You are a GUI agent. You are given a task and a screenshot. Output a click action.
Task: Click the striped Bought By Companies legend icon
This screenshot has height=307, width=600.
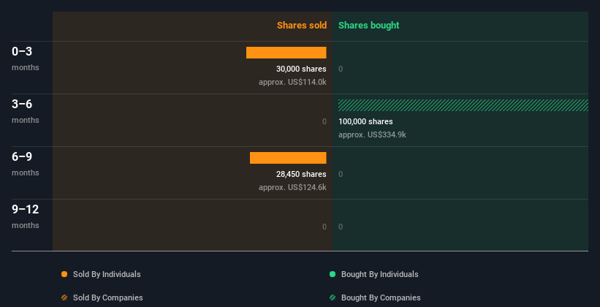coord(333,297)
